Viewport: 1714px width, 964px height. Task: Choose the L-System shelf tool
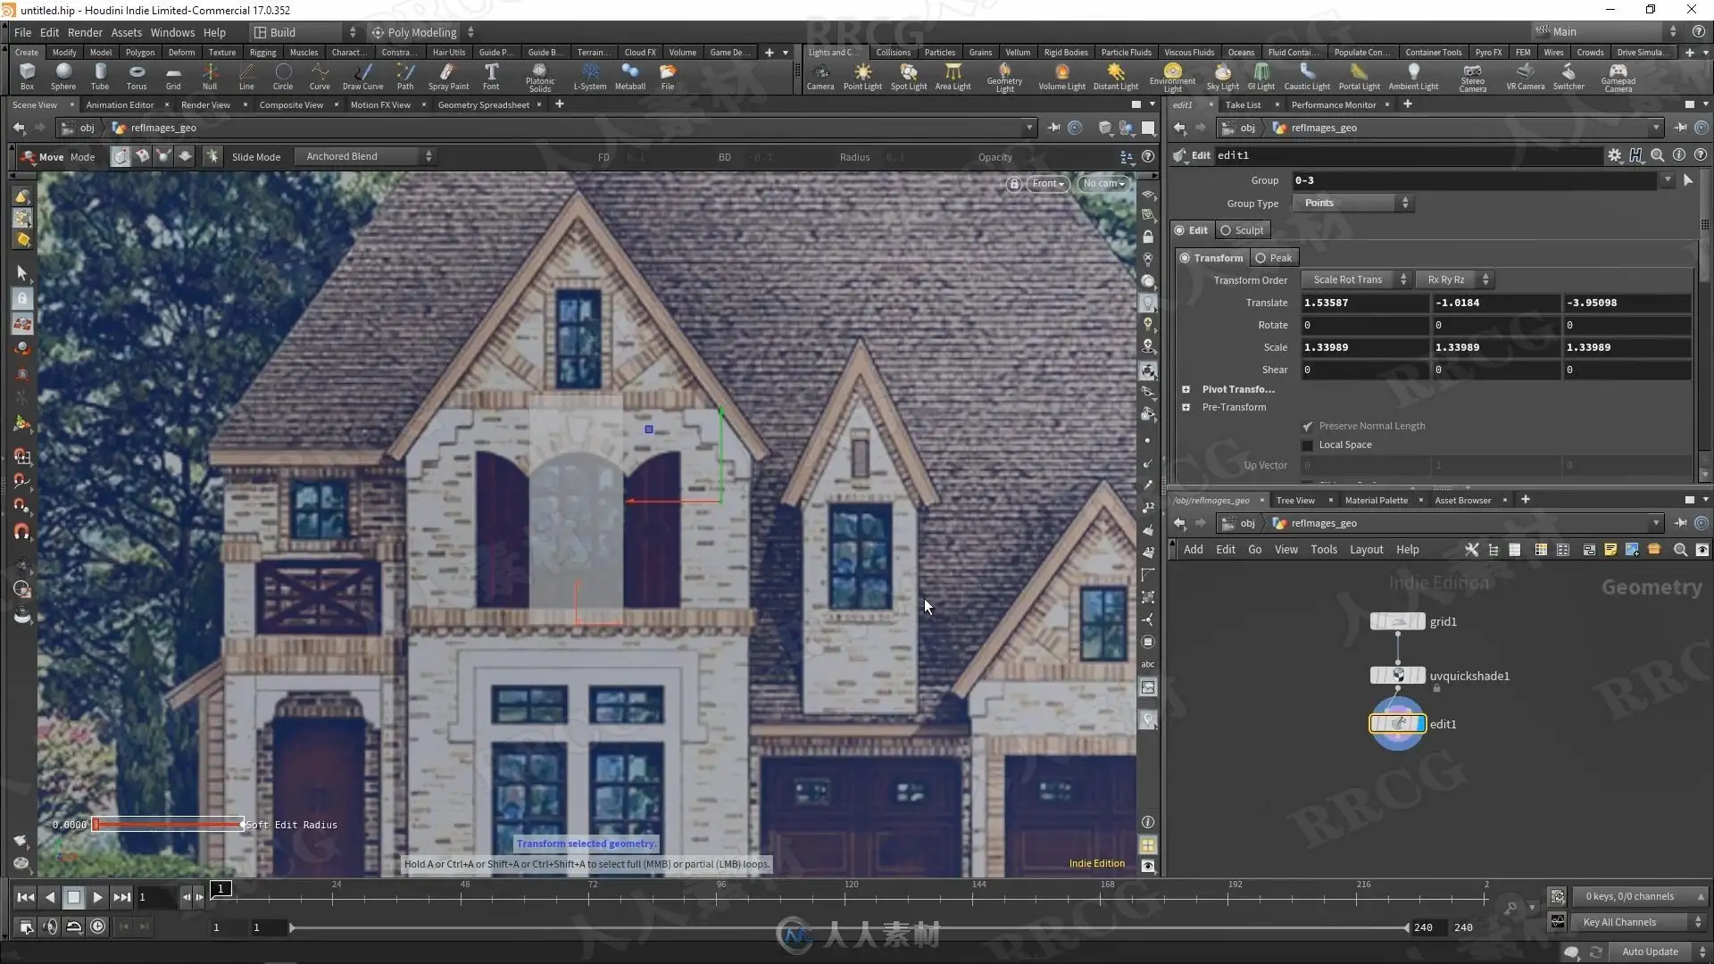click(x=589, y=76)
